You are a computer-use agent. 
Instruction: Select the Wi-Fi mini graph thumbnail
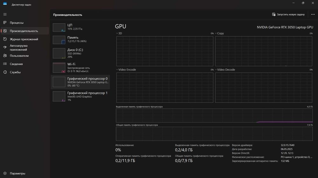(x=59, y=67)
